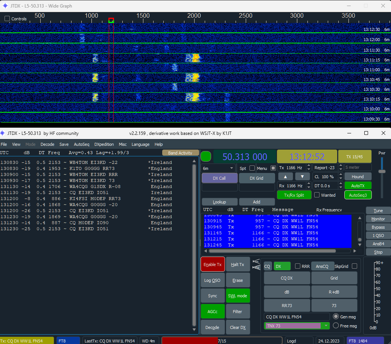Open the DXpedition menu
Viewport: 391px width, 344px height.
click(104, 144)
